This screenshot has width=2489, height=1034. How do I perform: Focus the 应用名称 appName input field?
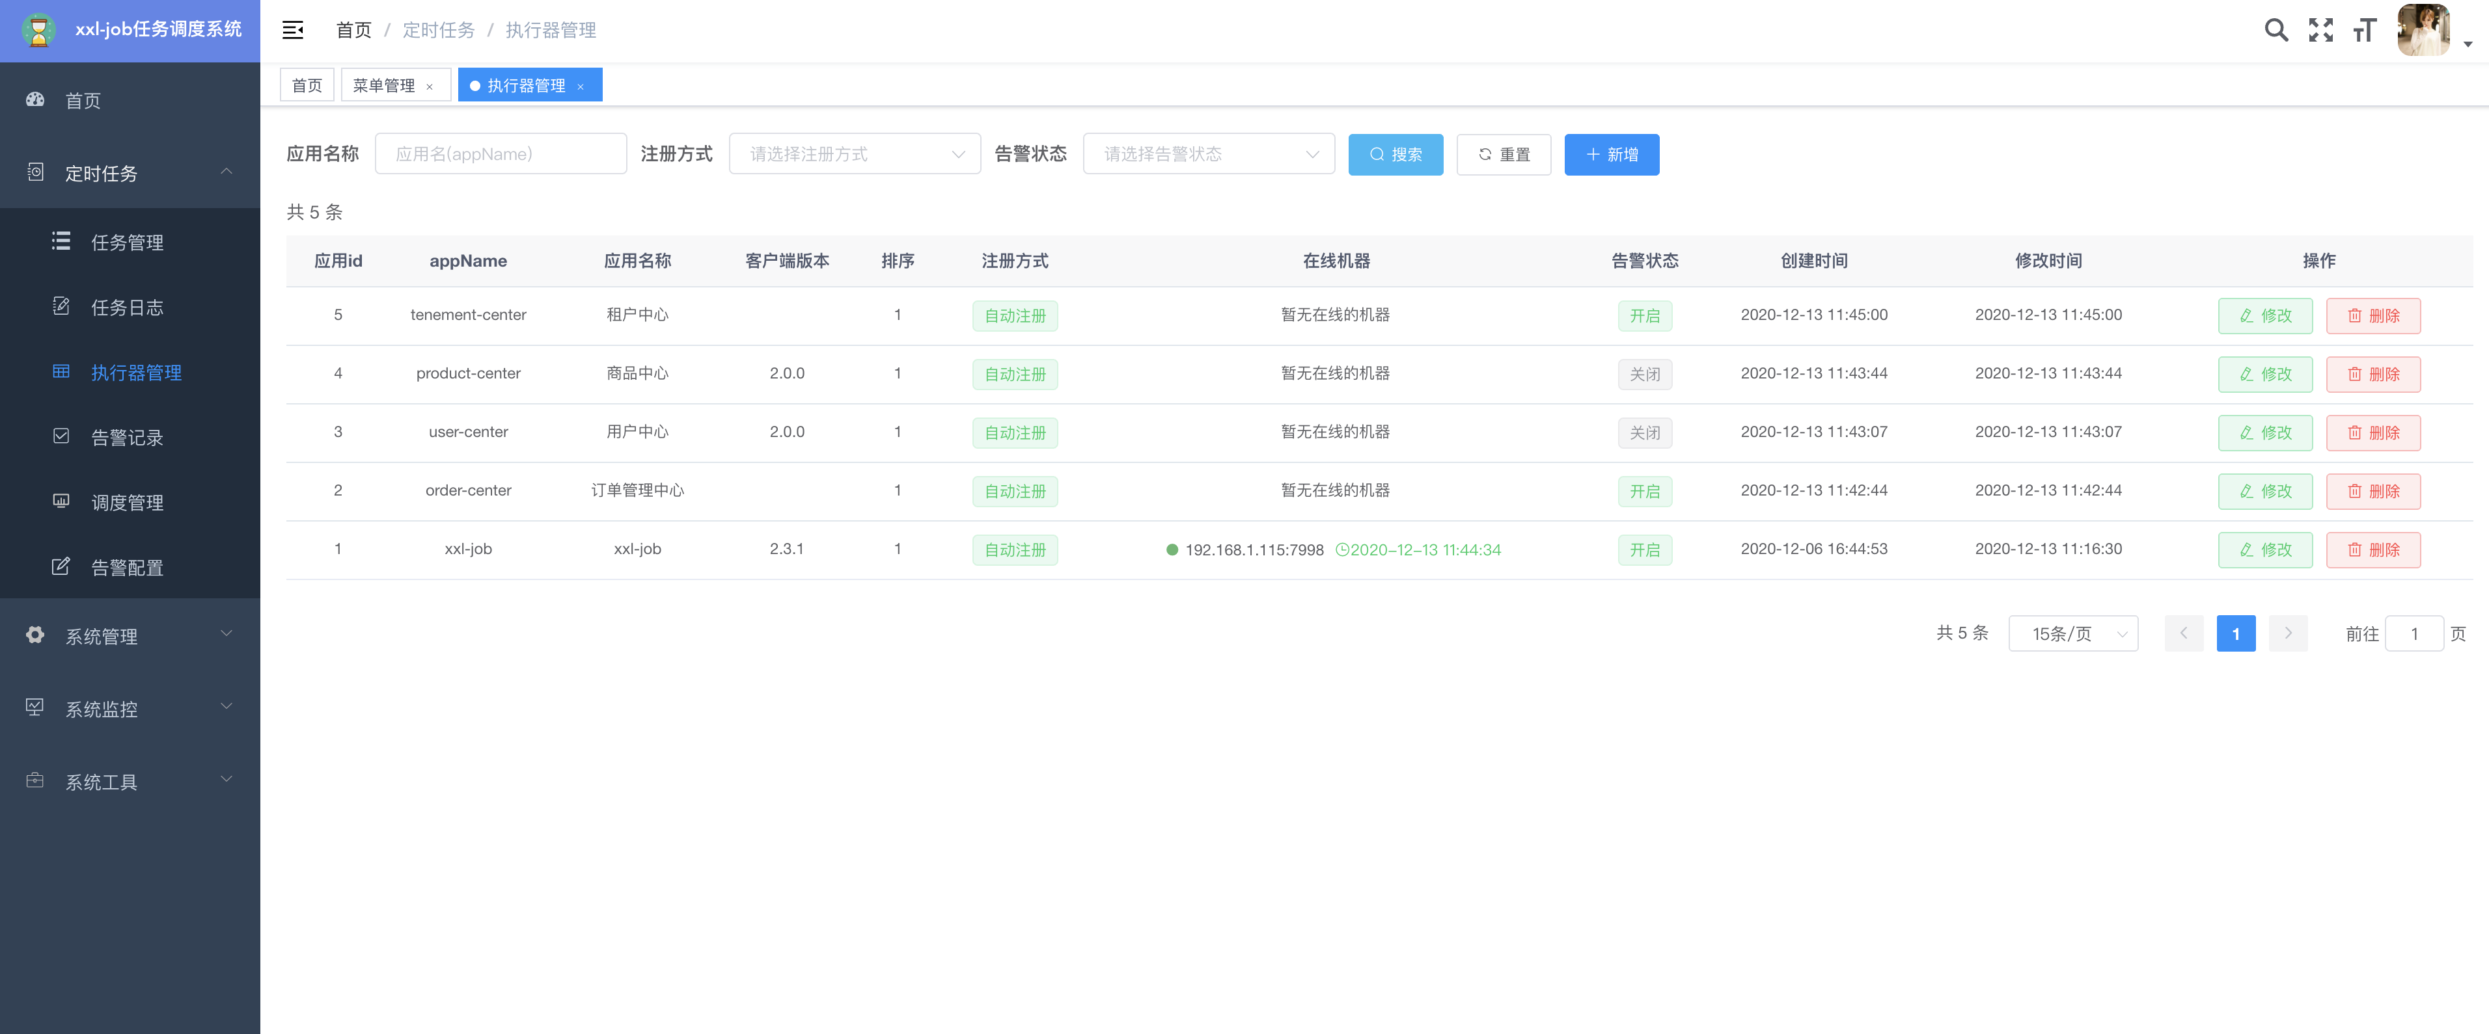pyautogui.click(x=501, y=155)
